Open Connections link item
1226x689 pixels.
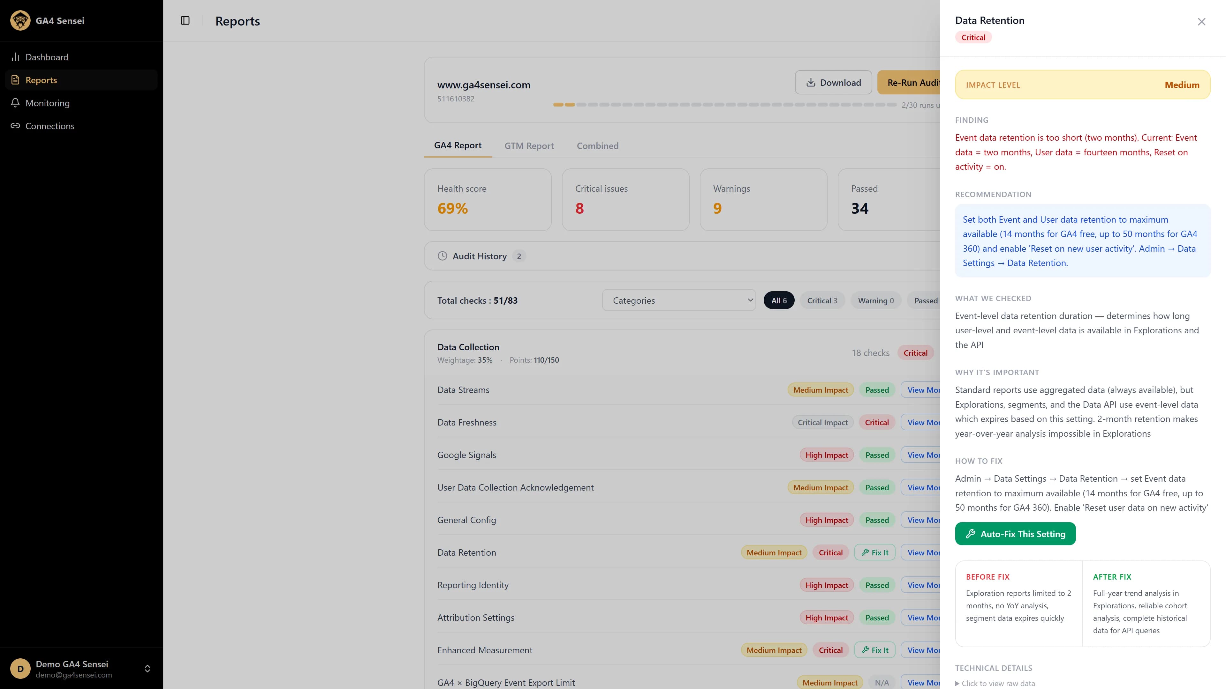point(81,126)
